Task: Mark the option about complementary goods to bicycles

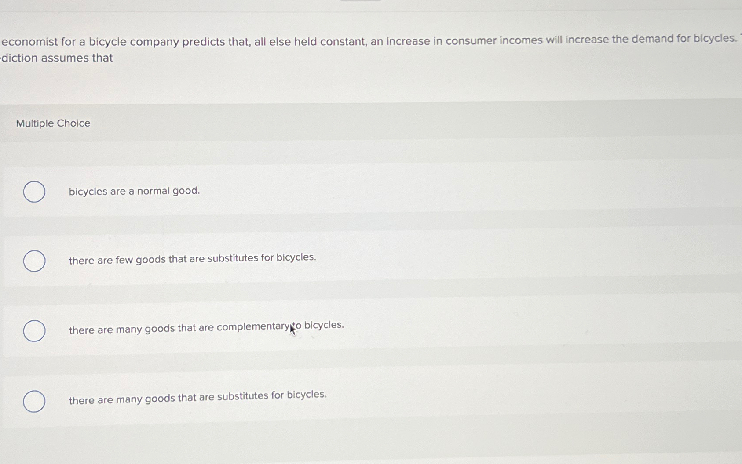Action: pyautogui.click(x=34, y=329)
